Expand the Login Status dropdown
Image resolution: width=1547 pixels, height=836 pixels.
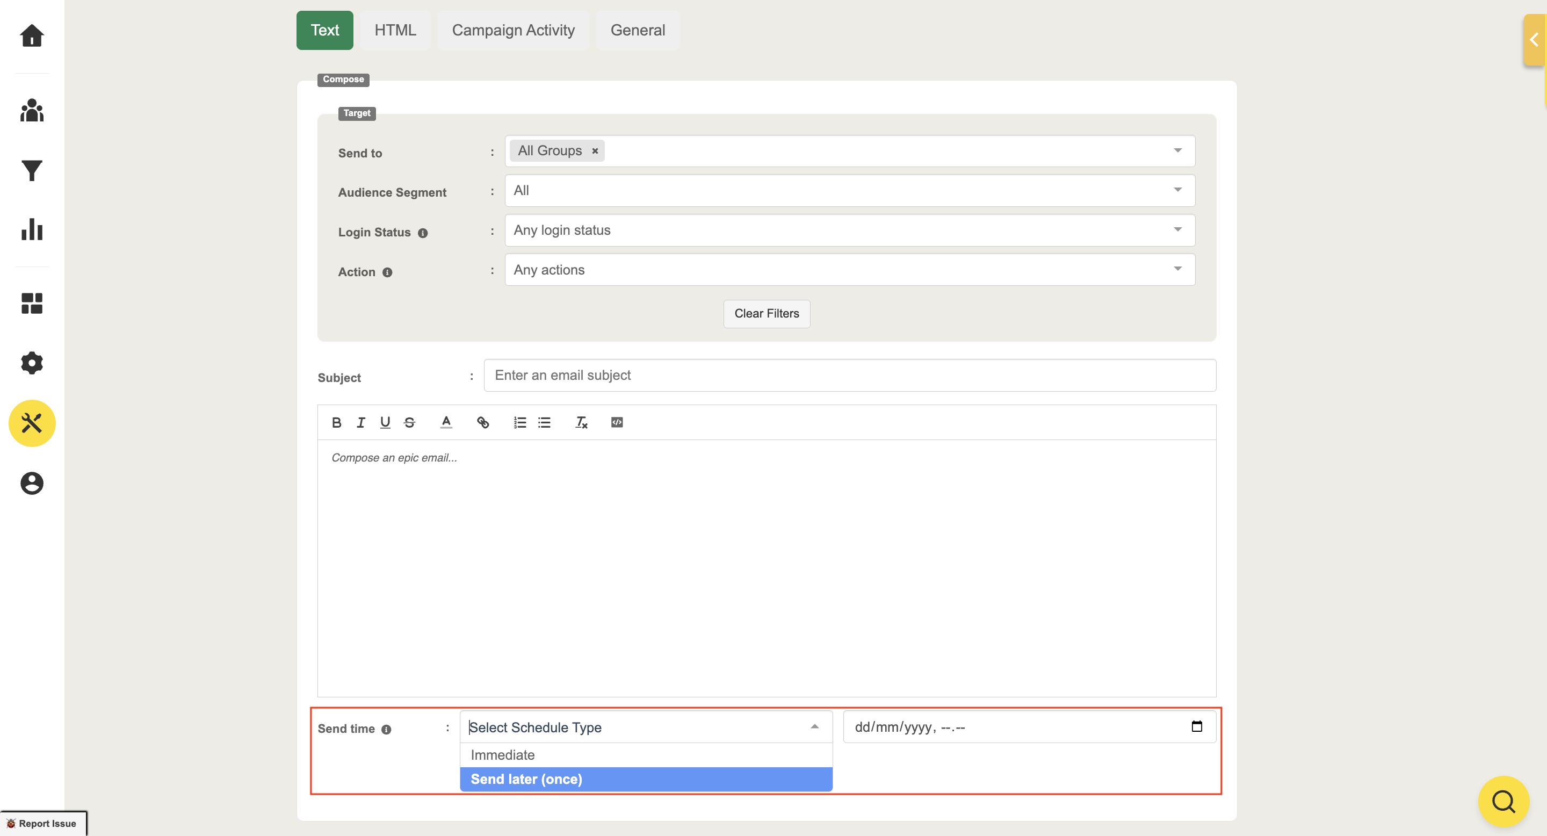coord(849,230)
